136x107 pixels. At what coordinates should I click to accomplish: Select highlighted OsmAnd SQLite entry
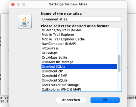click(79, 67)
